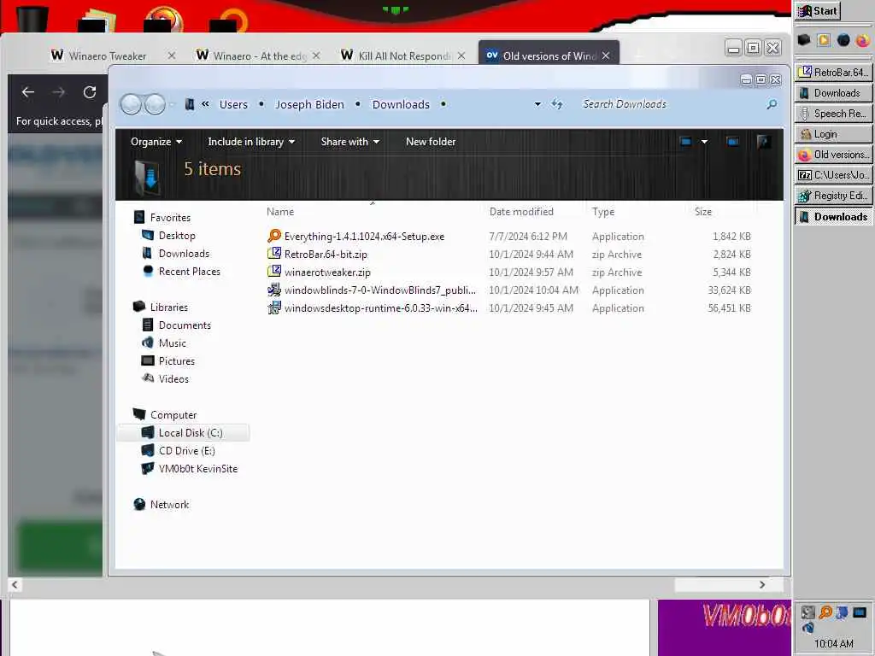This screenshot has height=656, width=875.
Task: Switch to the RetroBar.64 taskbar item
Action: point(834,73)
